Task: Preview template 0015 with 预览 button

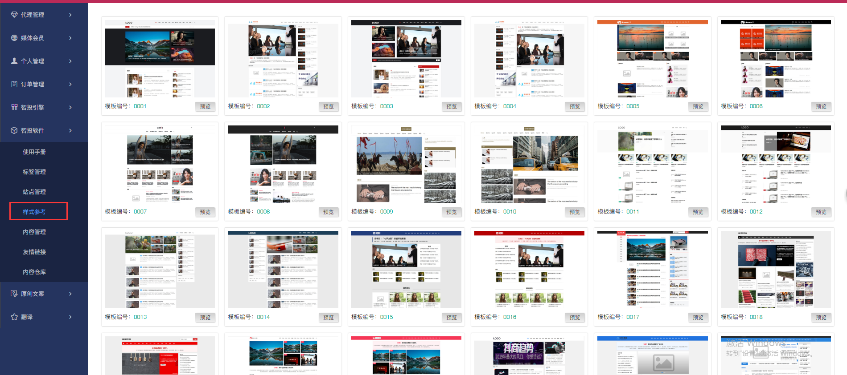Action: pos(452,317)
